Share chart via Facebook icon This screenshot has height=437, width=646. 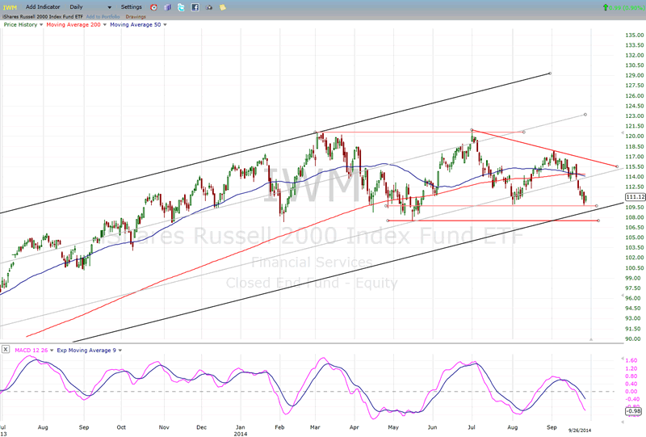tap(195, 7)
